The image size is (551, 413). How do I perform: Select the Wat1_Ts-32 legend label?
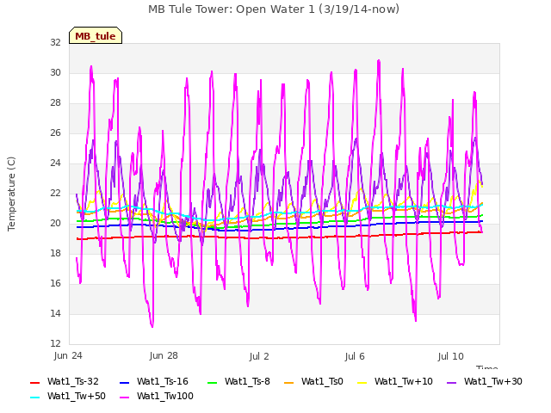click(x=72, y=382)
